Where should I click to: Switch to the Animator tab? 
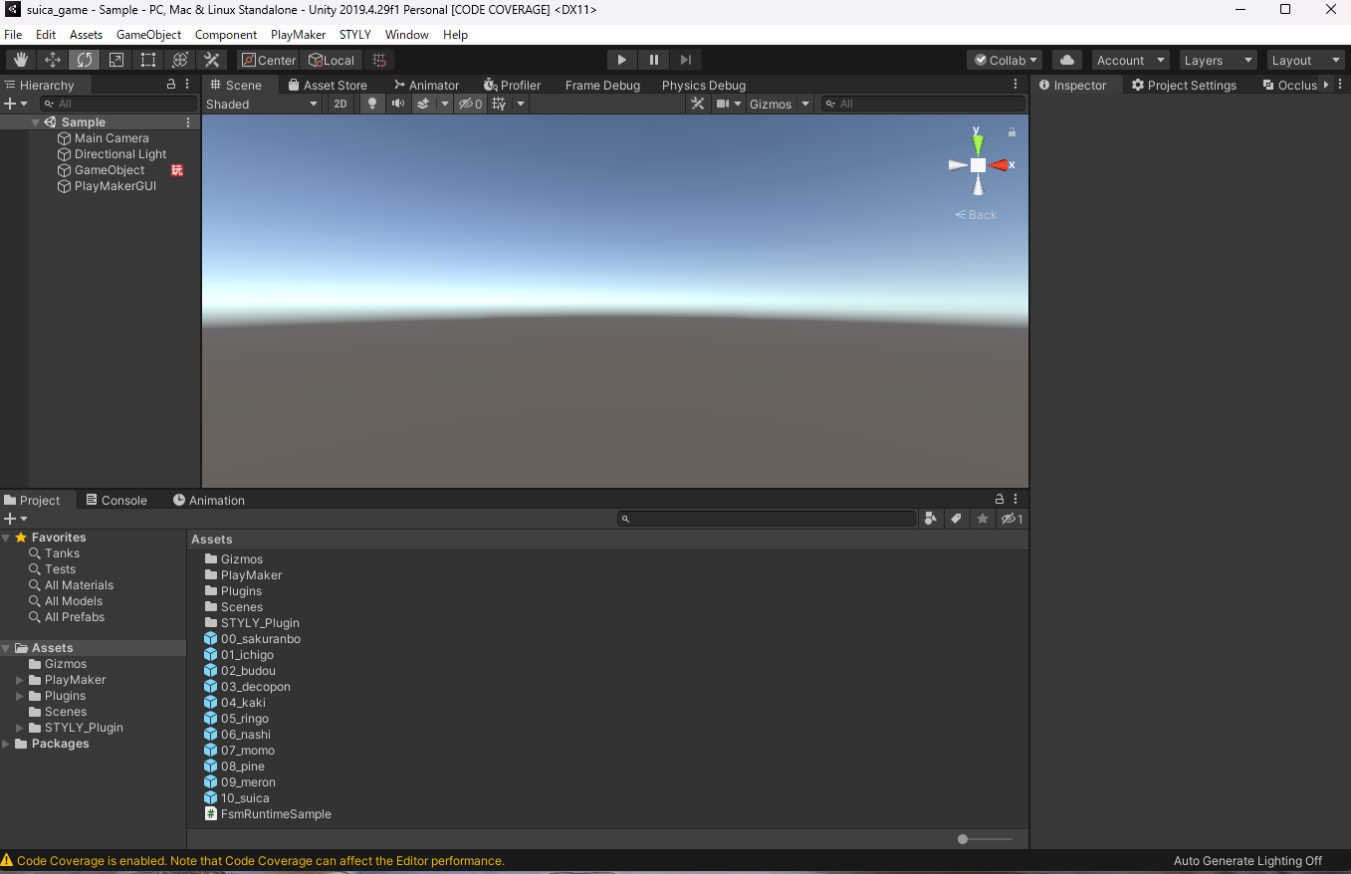click(426, 85)
